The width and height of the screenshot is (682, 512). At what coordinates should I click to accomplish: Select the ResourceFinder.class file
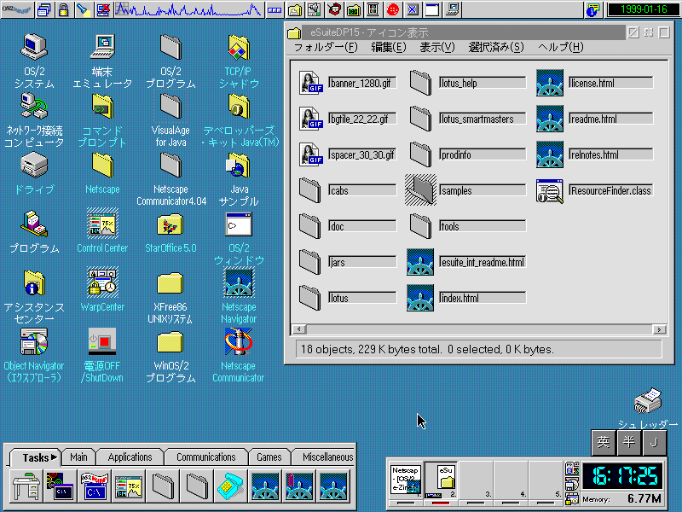(x=550, y=190)
